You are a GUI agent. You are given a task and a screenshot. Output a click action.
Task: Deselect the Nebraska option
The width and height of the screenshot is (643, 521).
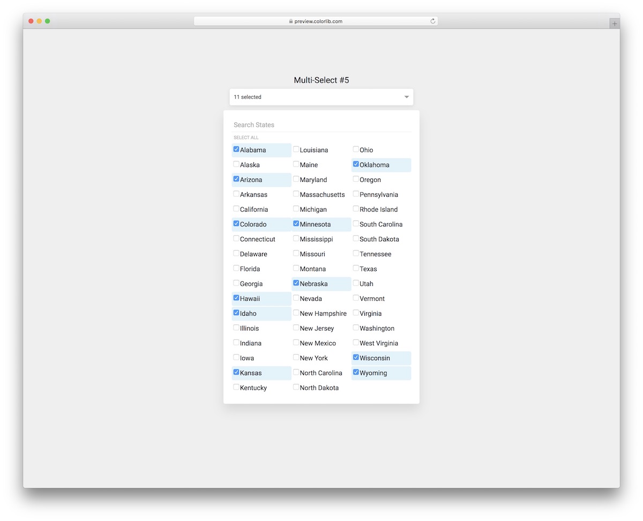(x=296, y=283)
